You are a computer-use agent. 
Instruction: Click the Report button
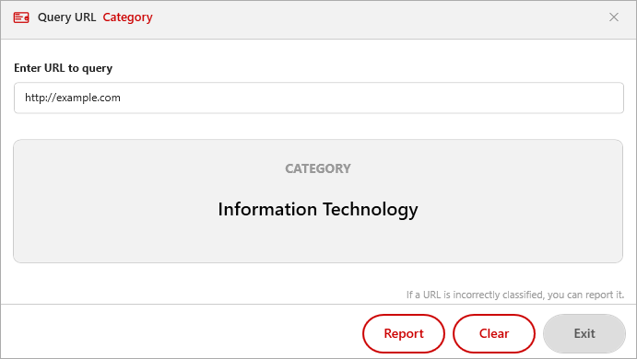404,333
